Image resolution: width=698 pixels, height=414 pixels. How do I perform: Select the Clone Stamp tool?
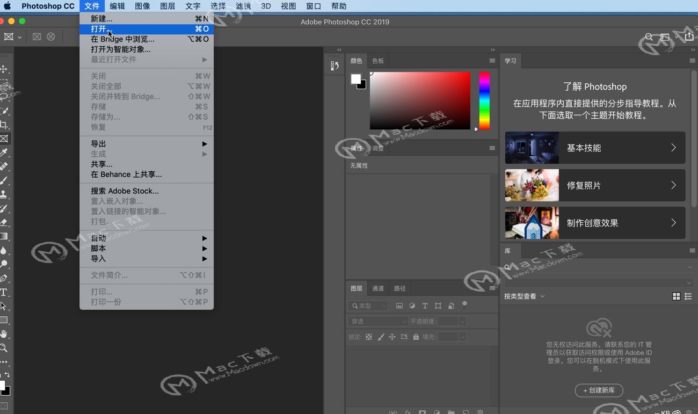[x=4, y=194]
